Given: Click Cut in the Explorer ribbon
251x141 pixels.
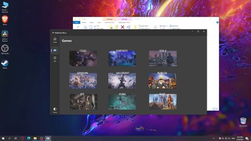Looking at the screenshot, I should click(96, 26).
